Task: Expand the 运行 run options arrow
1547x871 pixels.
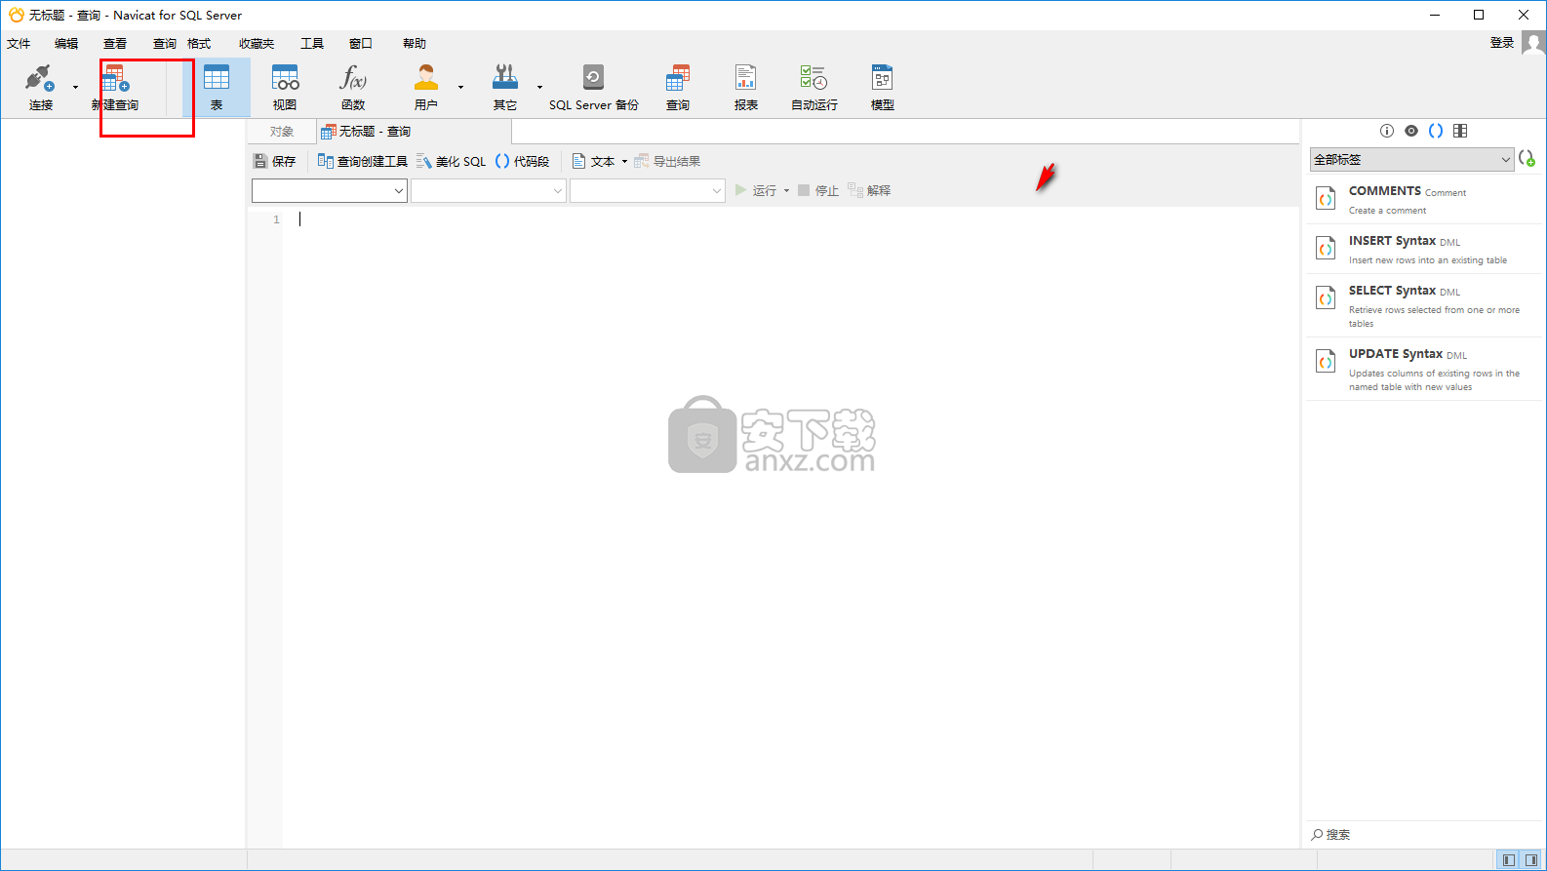Action: click(786, 190)
